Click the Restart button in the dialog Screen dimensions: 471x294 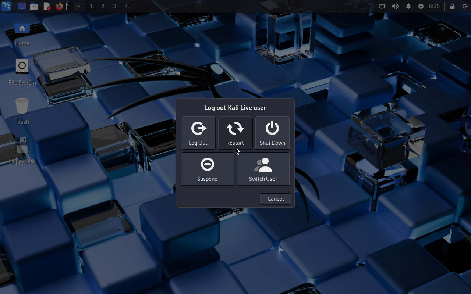click(235, 133)
